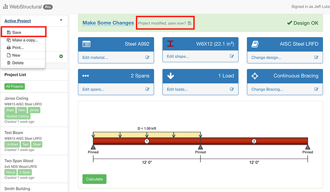The width and height of the screenshot is (330, 192).
Task: Click the middle pinned support triangle
Action: coord(200,147)
